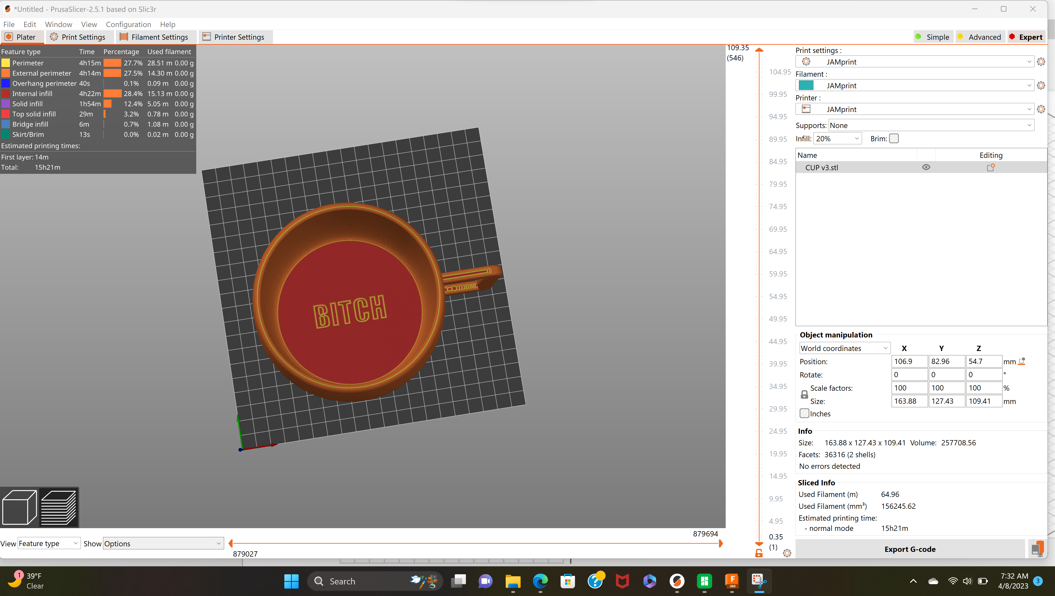Open the Configuration menu
Screen dimensions: 1055x596
click(x=128, y=25)
